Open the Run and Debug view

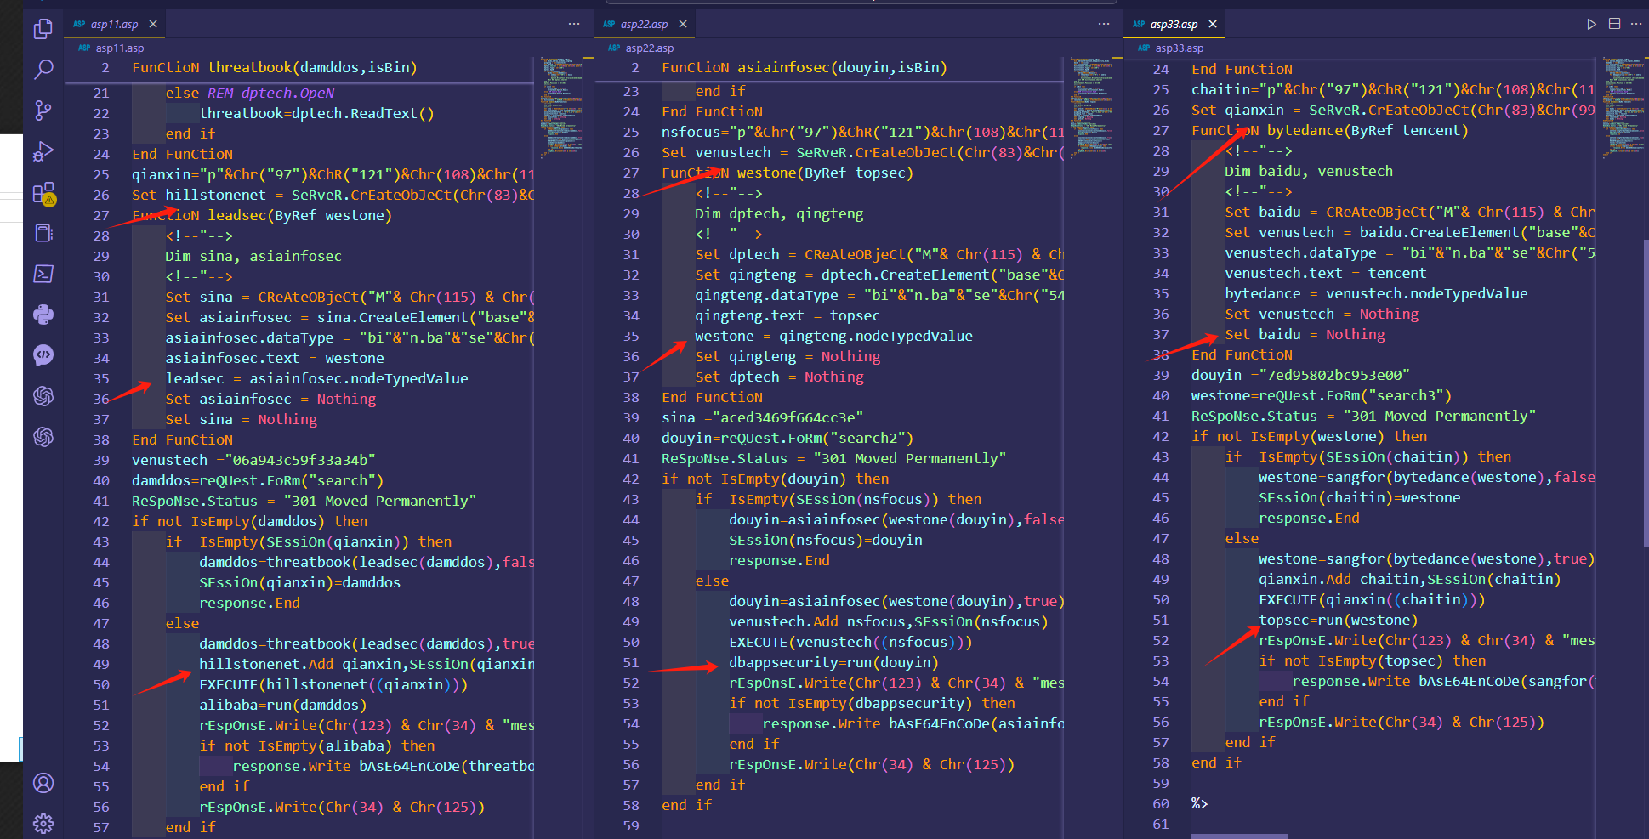click(x=43, y=151)
